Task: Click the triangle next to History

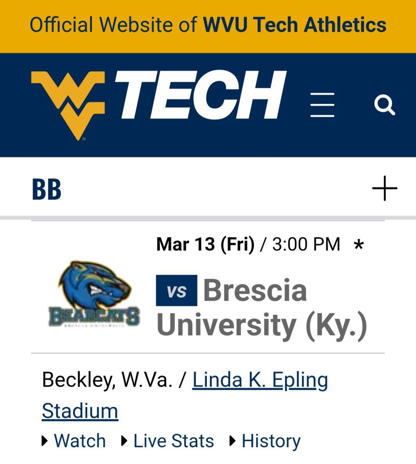Action: (233, 441)
